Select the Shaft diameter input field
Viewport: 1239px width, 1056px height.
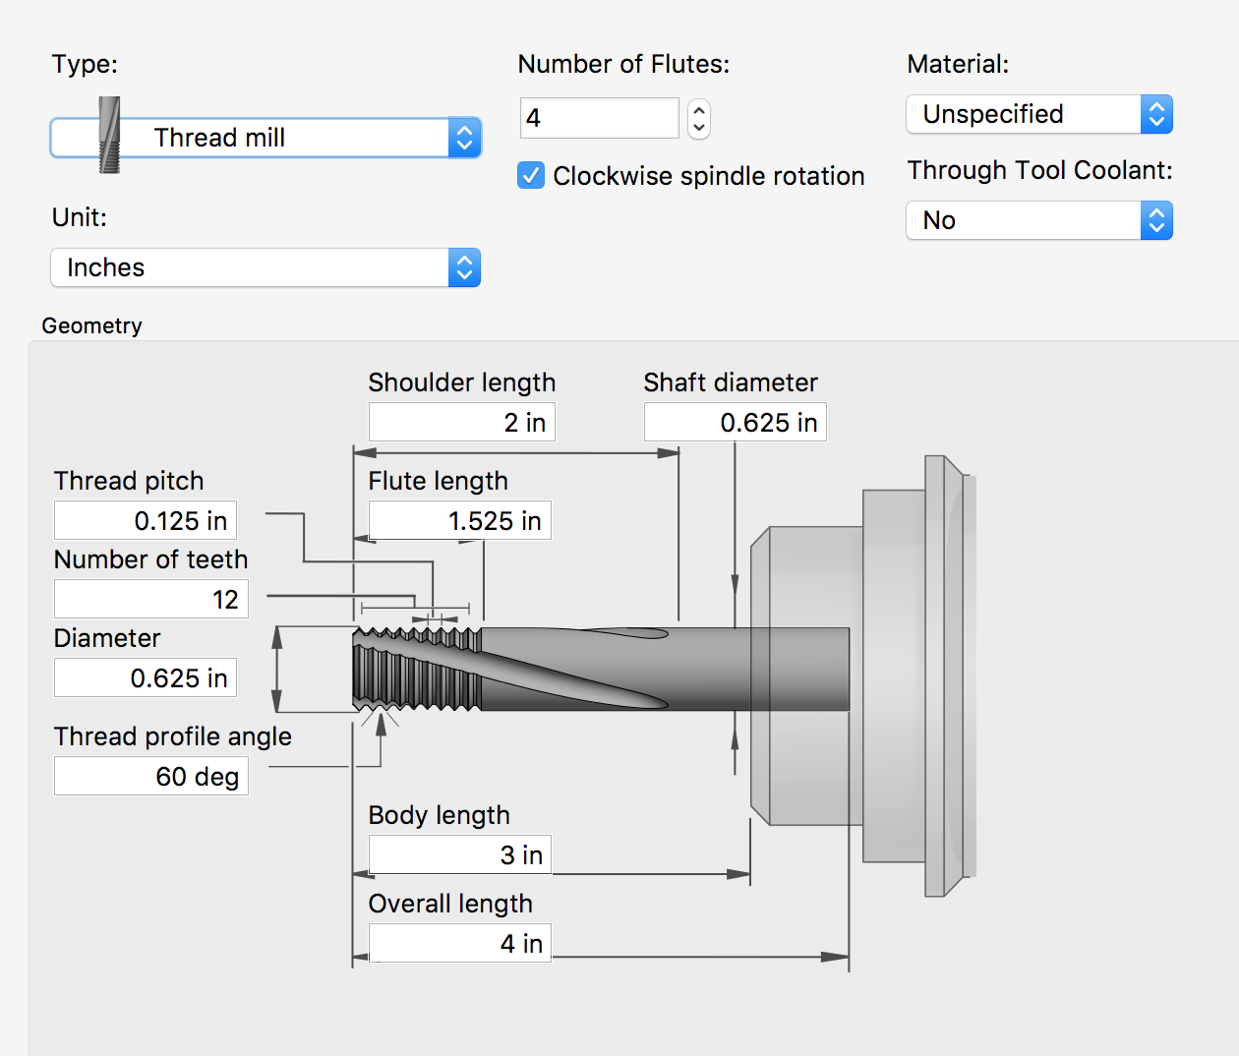pos(735,423)
